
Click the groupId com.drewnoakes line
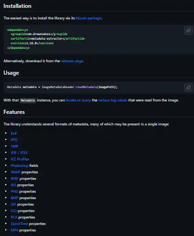coord(39,34)
